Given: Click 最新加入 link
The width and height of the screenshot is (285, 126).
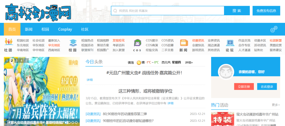Looking at the screenshot, I should [x=54, y=41].
